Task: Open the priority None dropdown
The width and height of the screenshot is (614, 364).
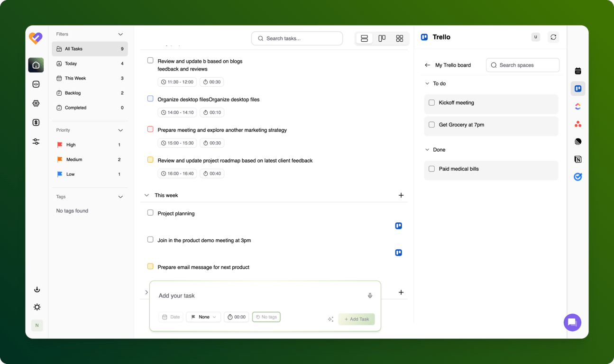Action: tap(203, 317)
